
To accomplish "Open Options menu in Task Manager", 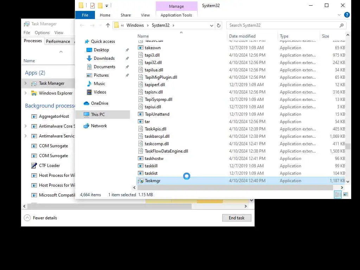I will point(42,33).
